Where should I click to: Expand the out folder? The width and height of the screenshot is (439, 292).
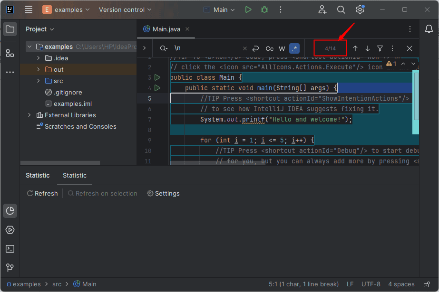coord(39,69)
